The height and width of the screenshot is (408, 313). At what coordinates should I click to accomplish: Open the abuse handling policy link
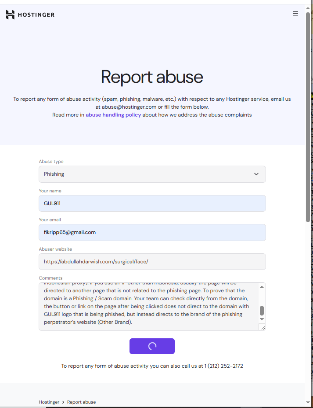click(x=113, y=115)
